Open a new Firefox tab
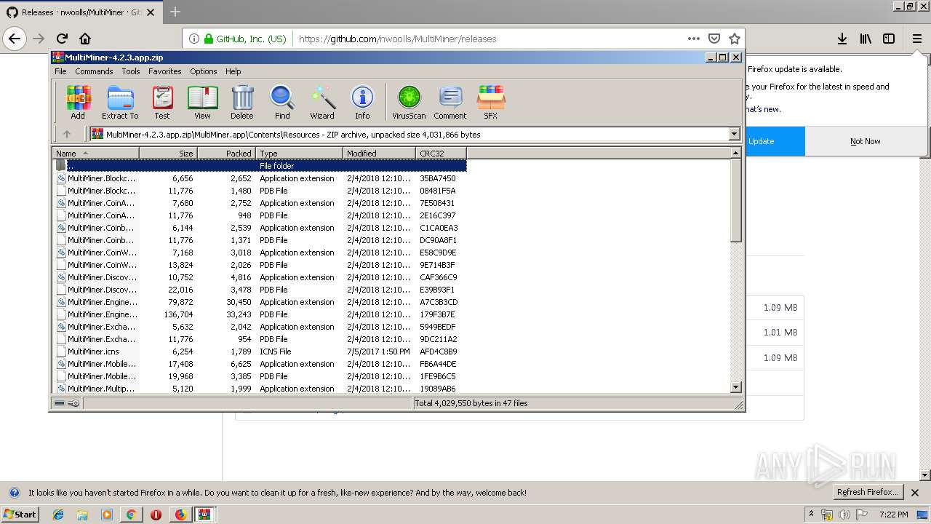Screen dimensions: 931x524 tap(175, 12)
